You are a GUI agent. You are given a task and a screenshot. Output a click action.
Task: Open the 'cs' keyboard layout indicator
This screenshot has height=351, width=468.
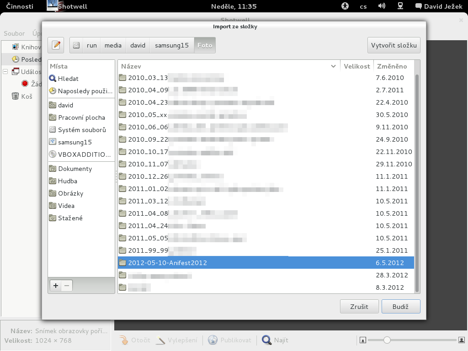[x=363, y=6]
